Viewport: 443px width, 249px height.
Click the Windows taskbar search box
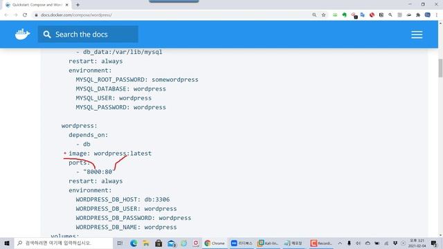(64, 243)
